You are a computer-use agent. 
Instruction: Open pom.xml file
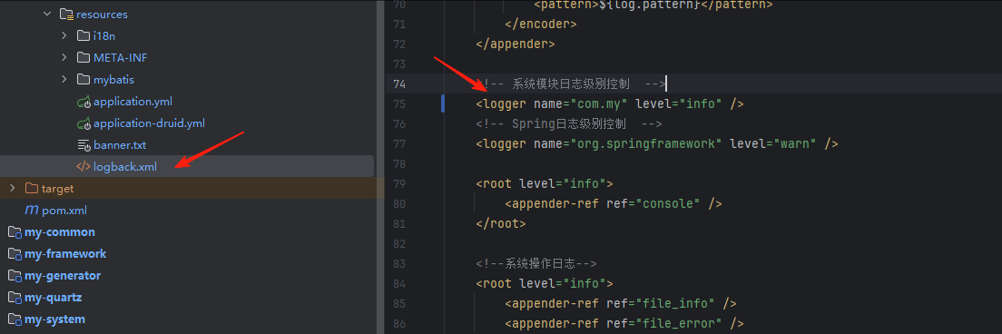pos(64,210)
